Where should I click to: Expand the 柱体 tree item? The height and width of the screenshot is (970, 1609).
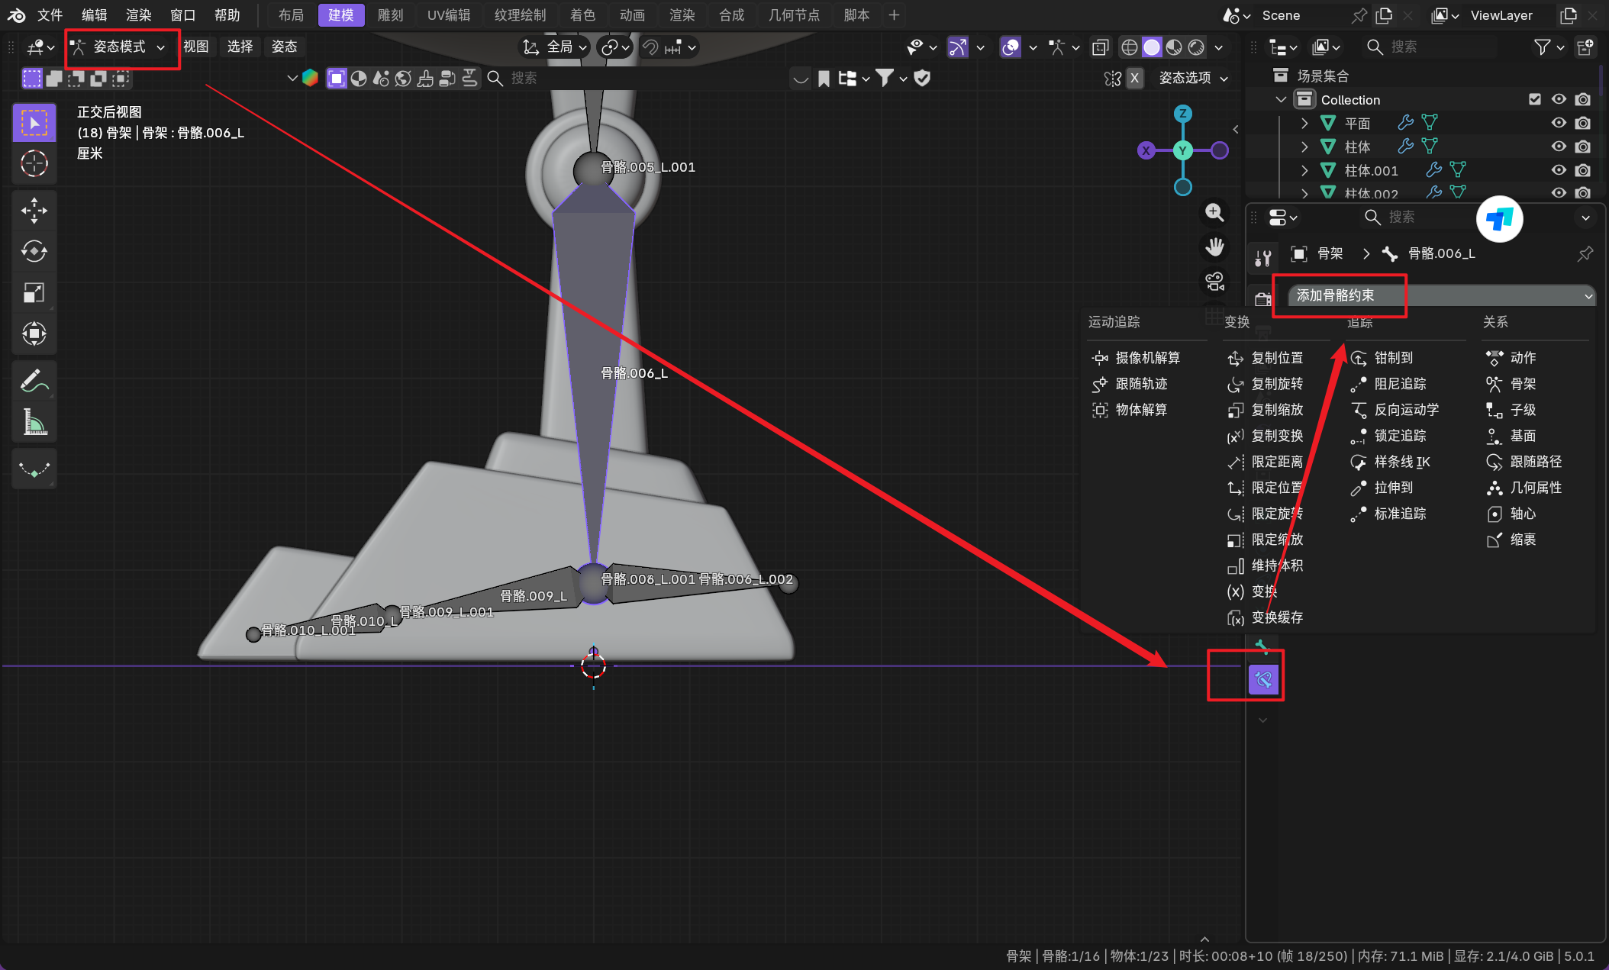tap(1304, 147)
